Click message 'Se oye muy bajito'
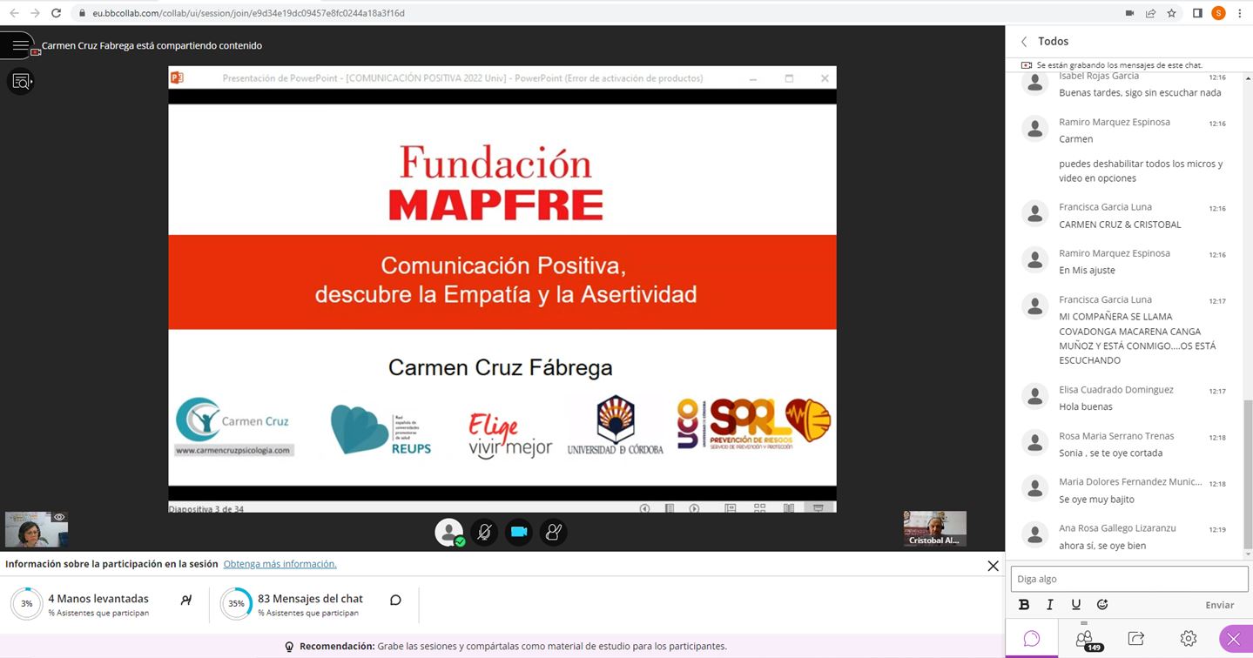The width and height of the screenshot is (1253, 658). point(1096,500)
